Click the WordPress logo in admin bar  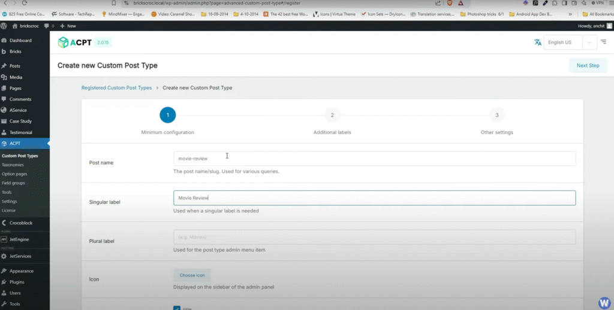coord(4,26)
